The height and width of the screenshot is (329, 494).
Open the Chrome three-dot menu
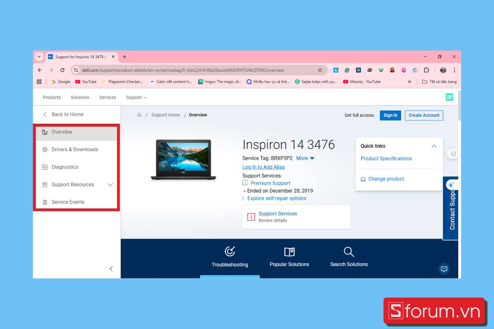pos(454,70)
